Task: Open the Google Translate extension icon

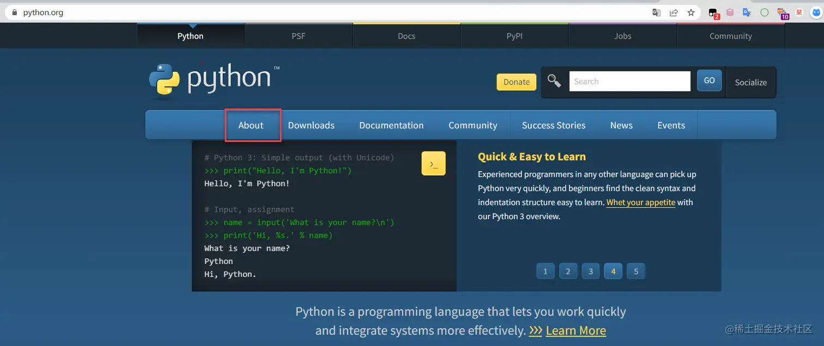Action: pyautogui.click(x=747, y=13)
